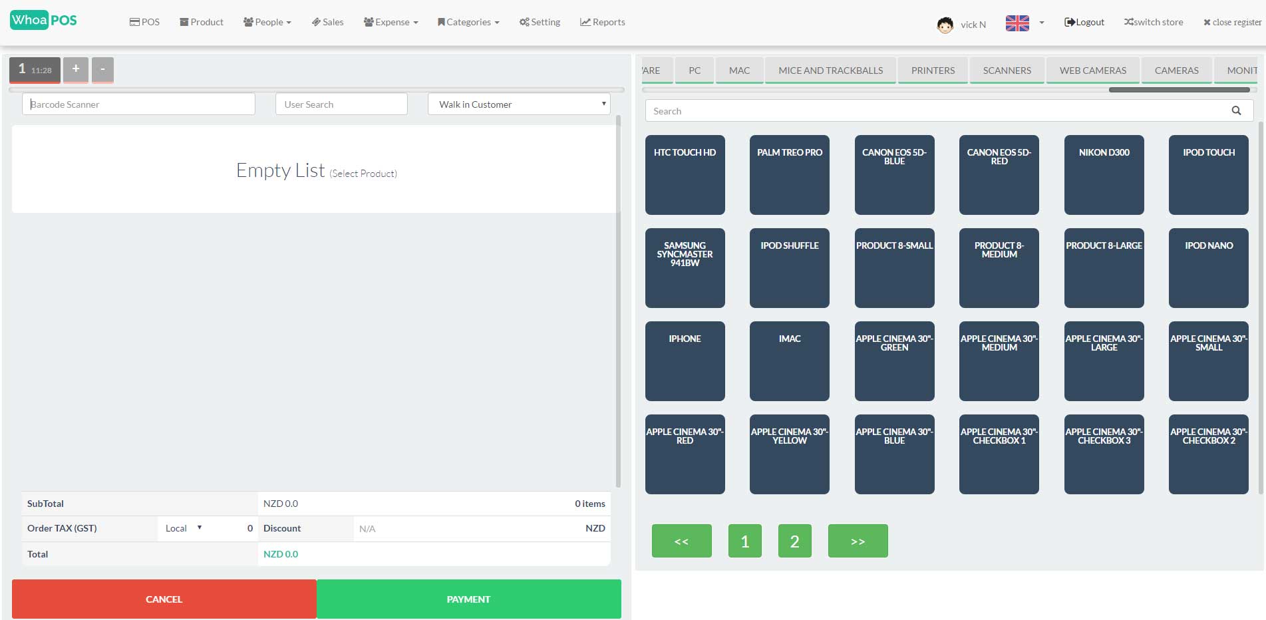The height and width of the screenshot is (620, 1266).
Task: Click the red CANCEL button
Action: pyautogui.click(x=164, y=599)
